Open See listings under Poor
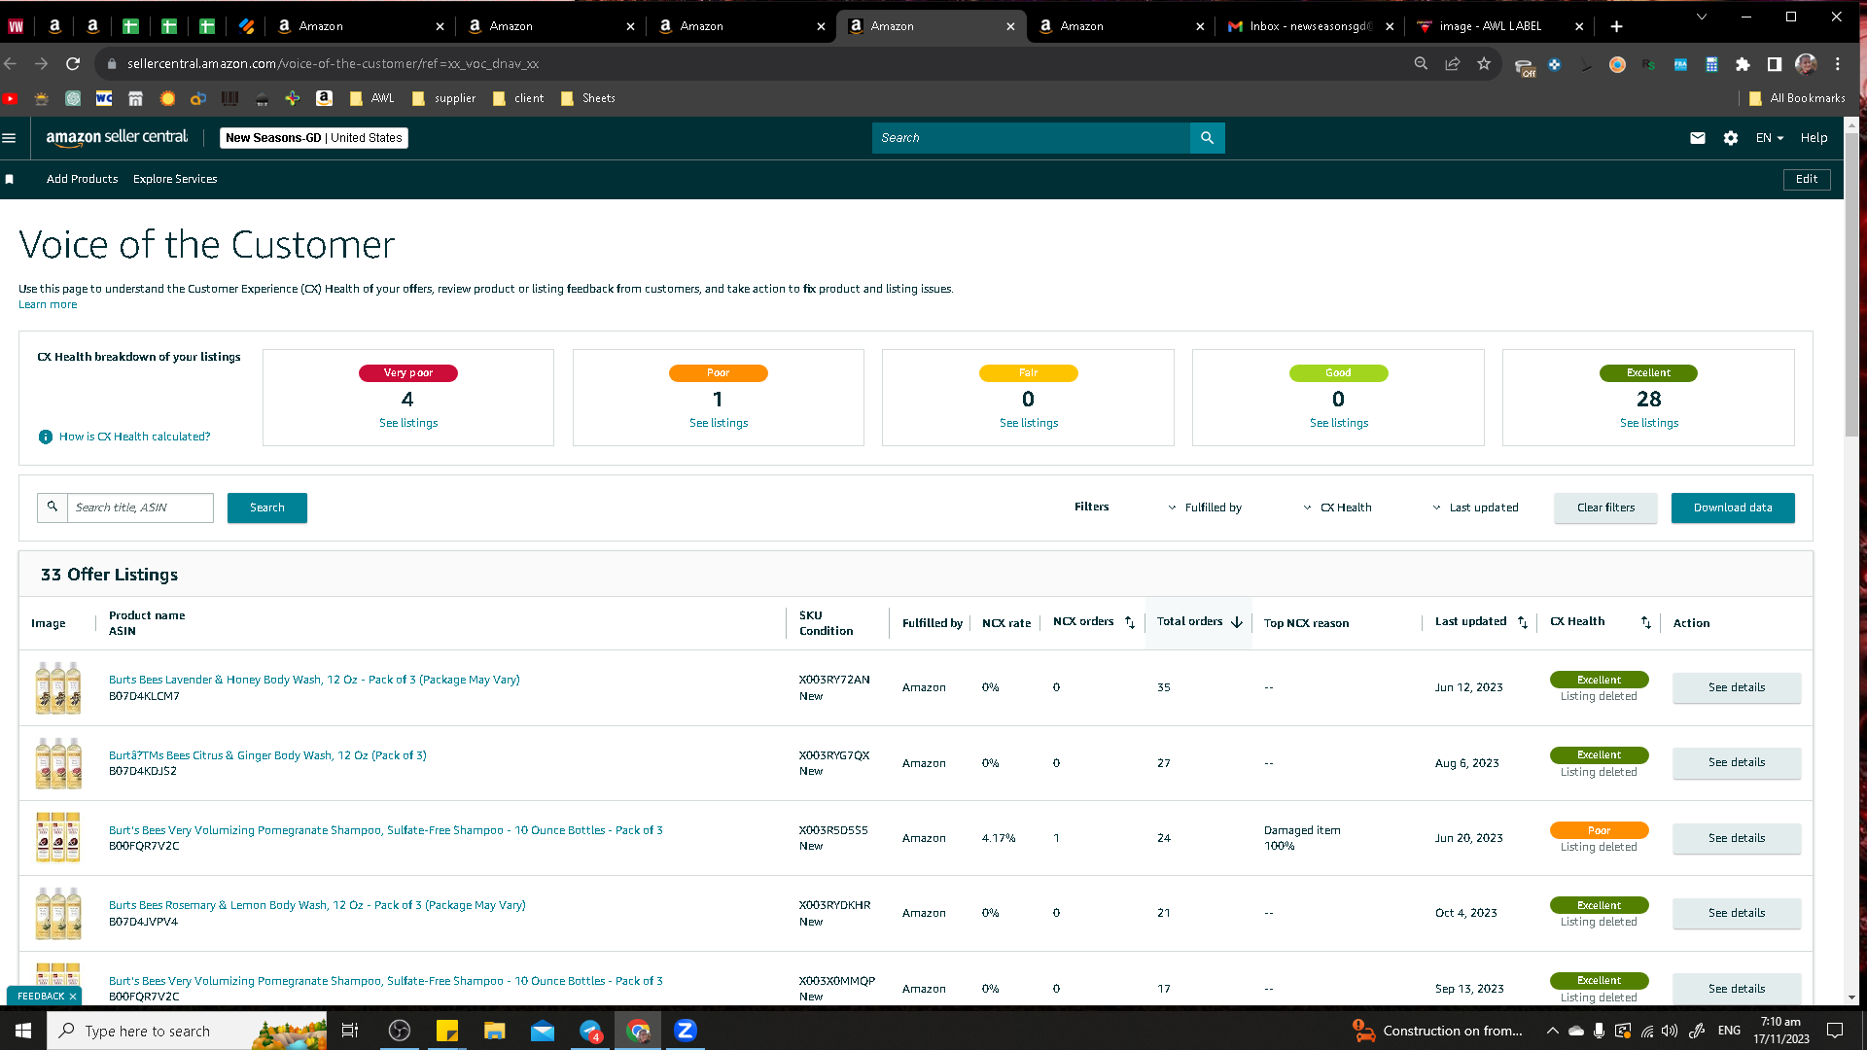The width and height of the screenshot is (1867, 1050). pos(719,423)
